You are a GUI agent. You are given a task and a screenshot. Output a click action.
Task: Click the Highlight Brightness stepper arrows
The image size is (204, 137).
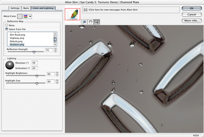[x=57, y=74]
